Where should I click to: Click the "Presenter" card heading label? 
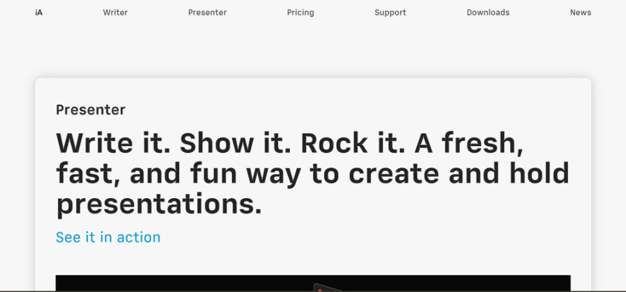(x=91, y=110)
